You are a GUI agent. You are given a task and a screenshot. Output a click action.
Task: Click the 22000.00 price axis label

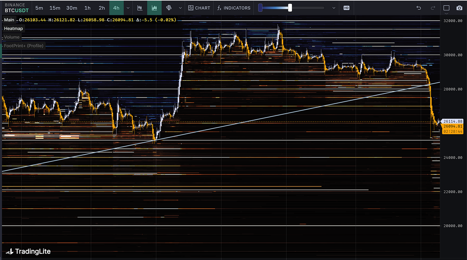[453, 192]
